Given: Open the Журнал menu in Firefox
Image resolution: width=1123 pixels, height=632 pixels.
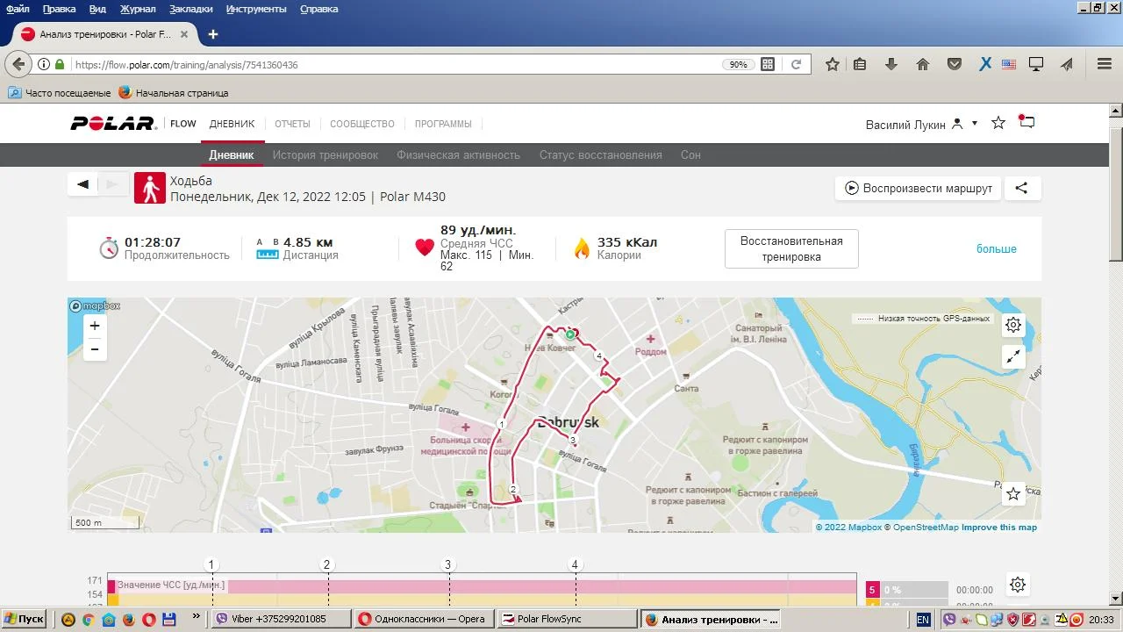Looking at the screenshot, I should point(137,9).
